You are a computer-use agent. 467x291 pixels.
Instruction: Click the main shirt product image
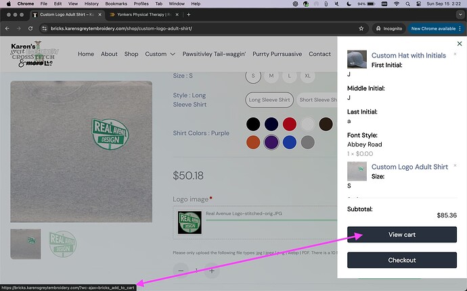tap(81, 152)
